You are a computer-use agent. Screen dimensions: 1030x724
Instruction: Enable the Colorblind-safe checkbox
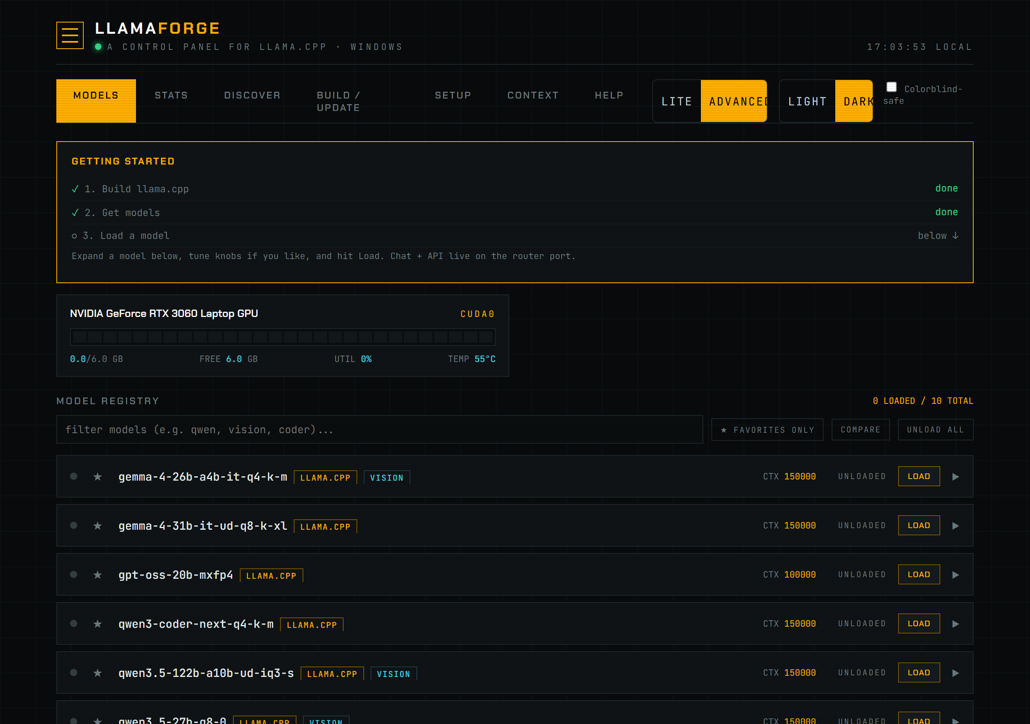pyautogui.click(x=891, y=87)
